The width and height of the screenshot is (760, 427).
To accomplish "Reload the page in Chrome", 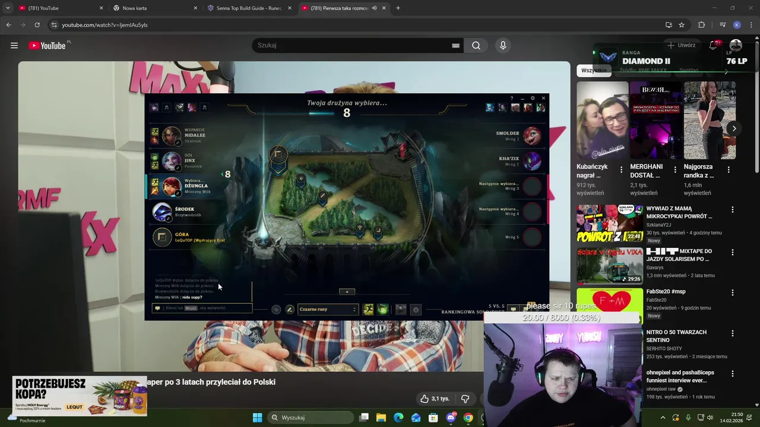I will (37, 25).
